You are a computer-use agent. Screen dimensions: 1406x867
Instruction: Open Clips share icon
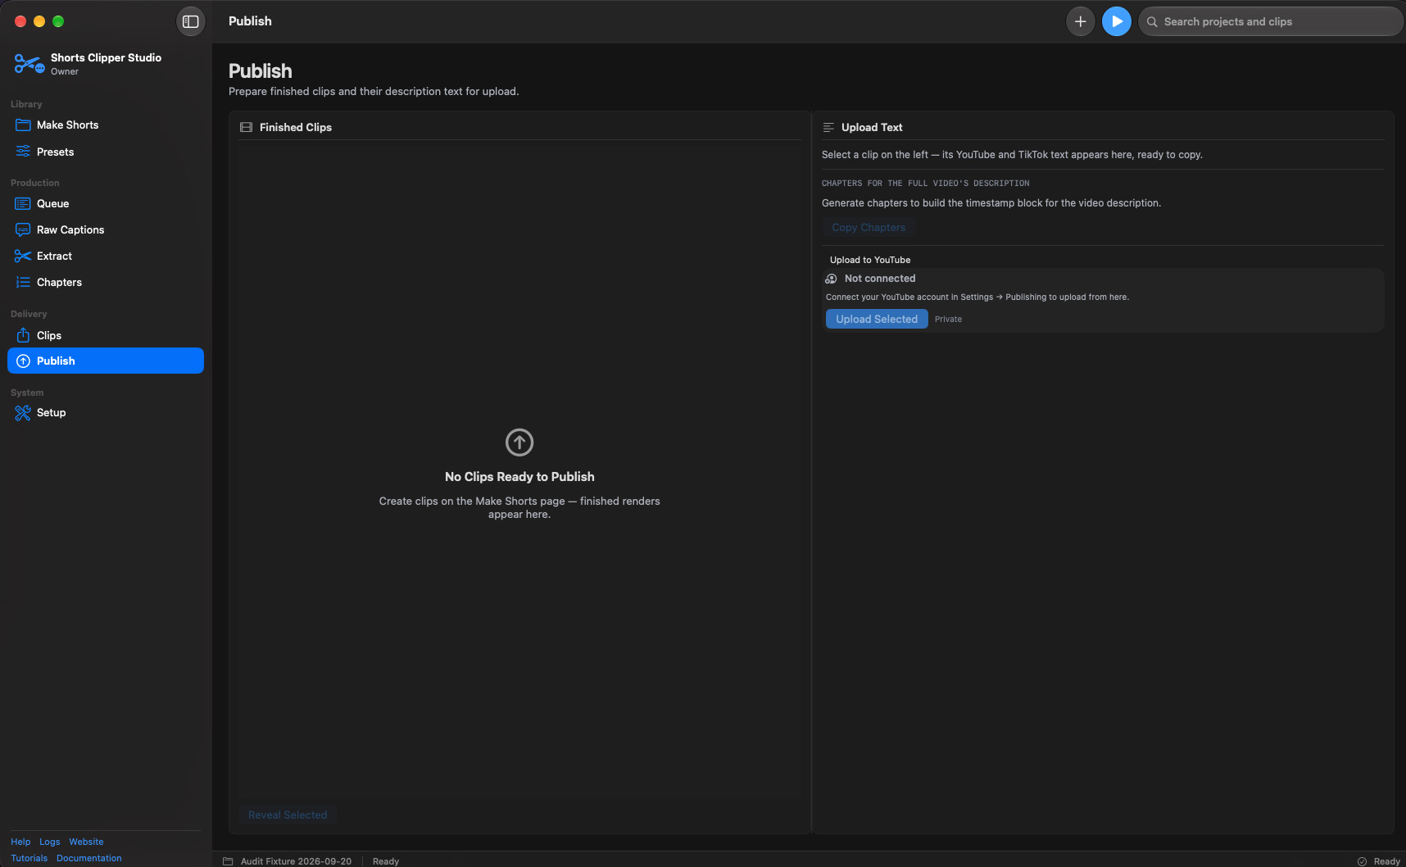pos(23,335)
